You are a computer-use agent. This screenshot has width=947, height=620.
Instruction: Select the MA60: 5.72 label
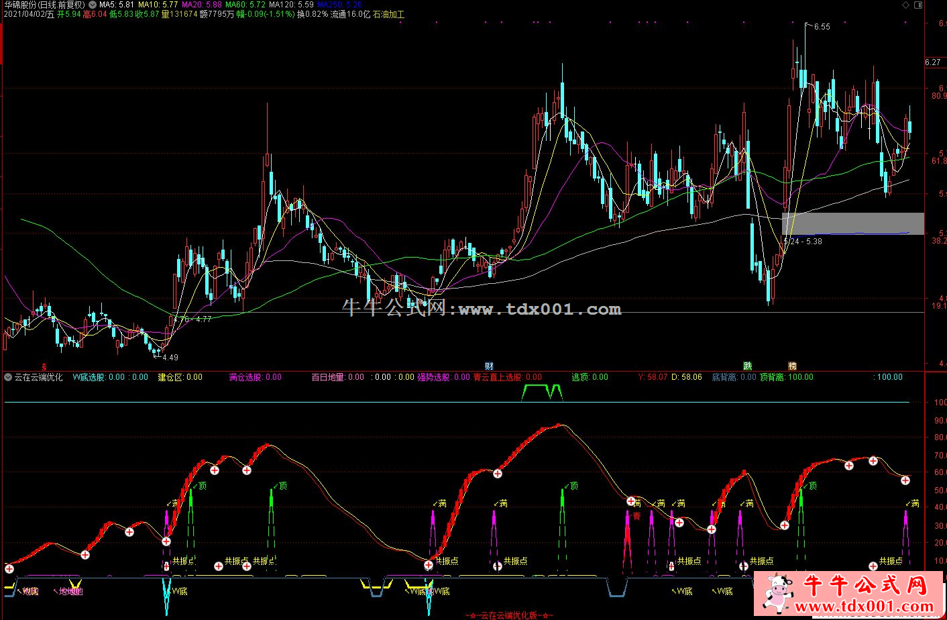click(245, 5)
